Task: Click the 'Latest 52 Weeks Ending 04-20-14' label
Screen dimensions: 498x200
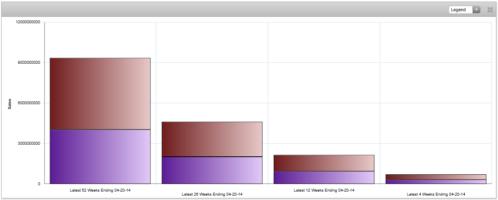Action: [x=100, y=190]
